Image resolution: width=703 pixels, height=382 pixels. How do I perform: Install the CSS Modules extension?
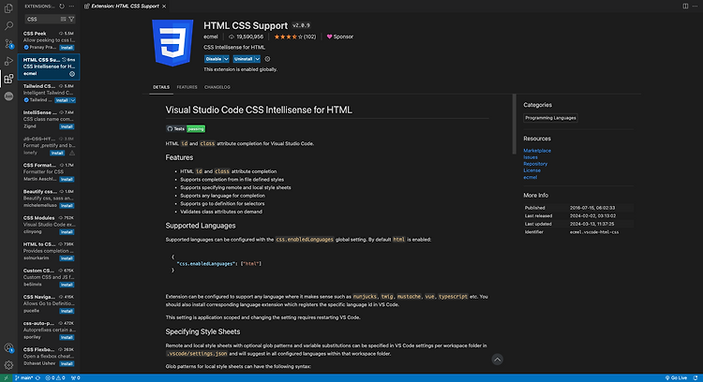click(x=67, y=232)
